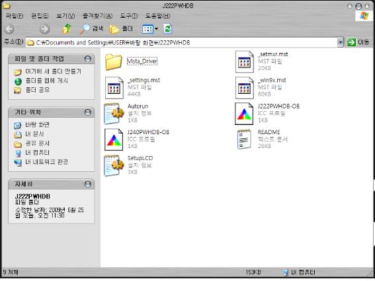The height and width of the screenshot is (281, 375).
Task: Click the network icon beside 내 네트워크 환경
Action: point(18,163)
